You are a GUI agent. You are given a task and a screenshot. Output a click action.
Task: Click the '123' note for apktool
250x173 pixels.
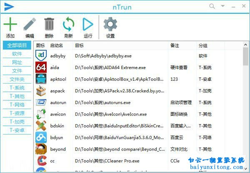point(174,79)
